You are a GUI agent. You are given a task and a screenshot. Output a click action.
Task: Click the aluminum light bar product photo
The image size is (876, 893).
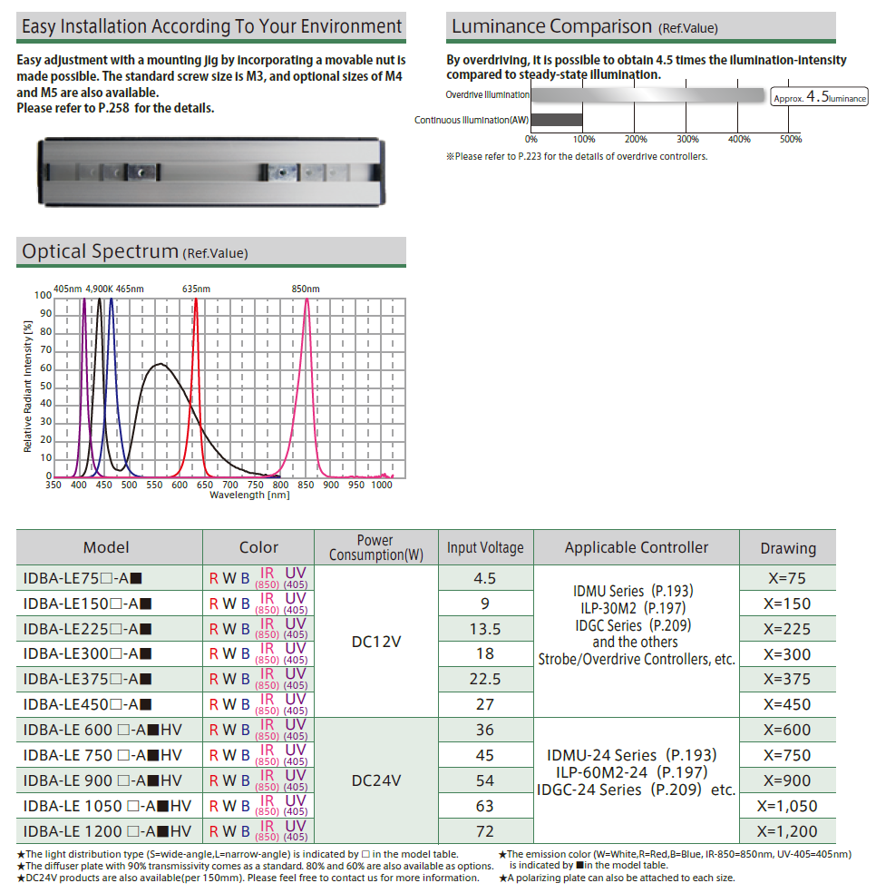tap(211, 172)
